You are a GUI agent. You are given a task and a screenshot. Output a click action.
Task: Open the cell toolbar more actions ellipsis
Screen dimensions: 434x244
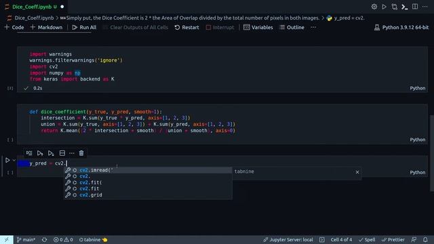(x=72, y=153)
